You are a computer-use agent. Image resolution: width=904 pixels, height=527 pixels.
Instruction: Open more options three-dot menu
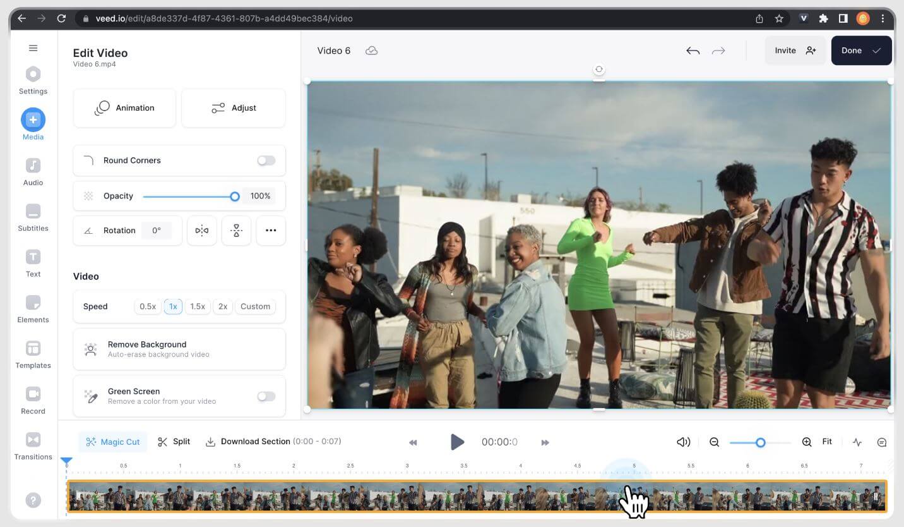pyautogui.click(x=271, y=231)
